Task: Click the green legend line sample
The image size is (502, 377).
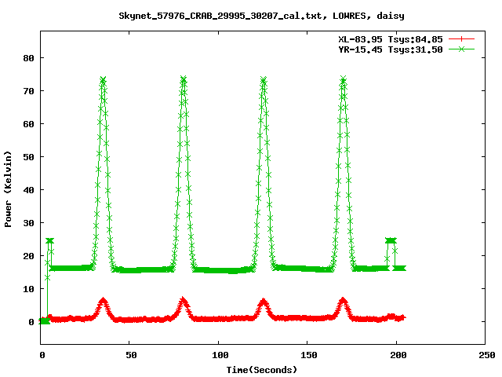Action: [x=461, y=49]
